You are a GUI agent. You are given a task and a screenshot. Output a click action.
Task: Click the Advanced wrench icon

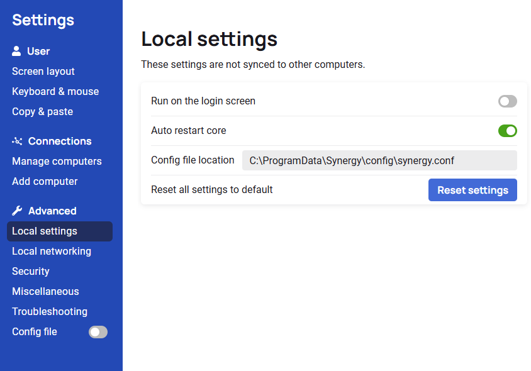pos(17,211)
